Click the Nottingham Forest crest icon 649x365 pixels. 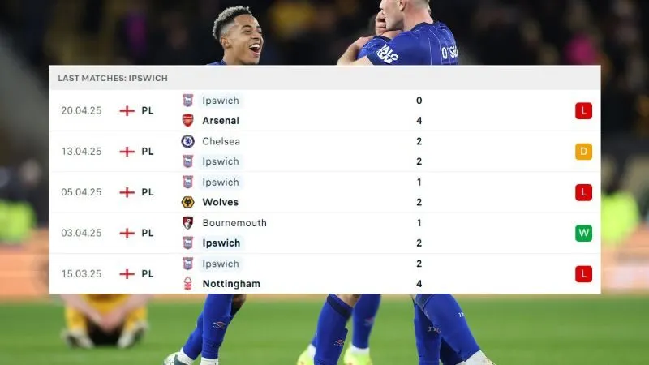tap(187, 283)
